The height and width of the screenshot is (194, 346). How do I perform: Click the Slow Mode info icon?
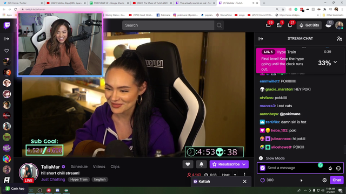(261, 158)
